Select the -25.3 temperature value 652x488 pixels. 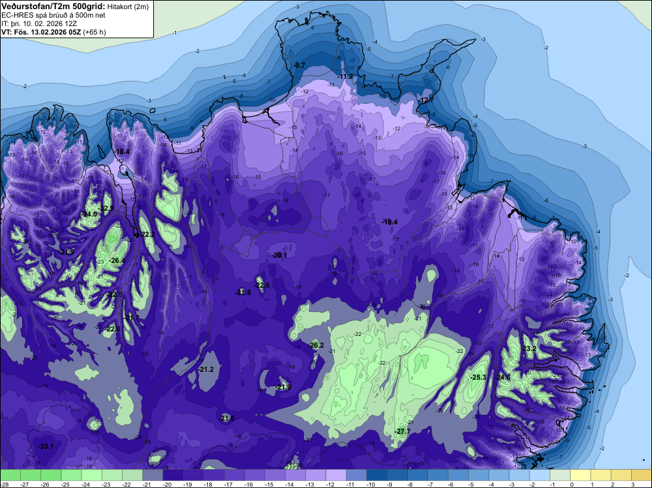(x=478, y=377)
